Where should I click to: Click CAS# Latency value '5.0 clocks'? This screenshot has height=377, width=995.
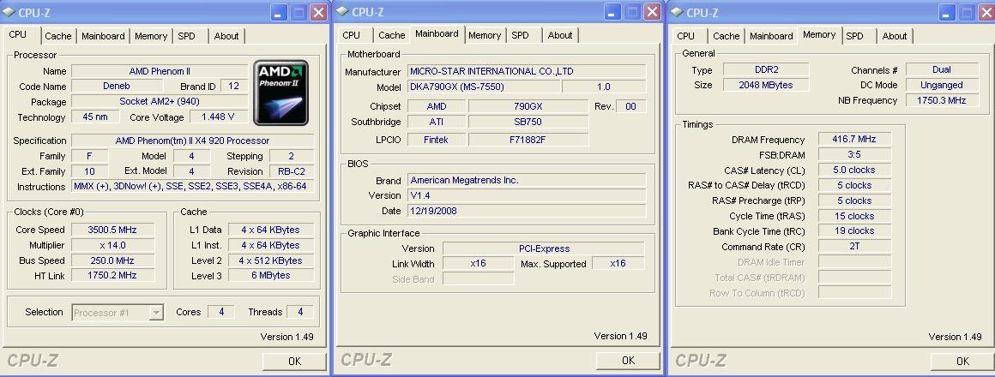pyautogui.click(x=855, y=170)
